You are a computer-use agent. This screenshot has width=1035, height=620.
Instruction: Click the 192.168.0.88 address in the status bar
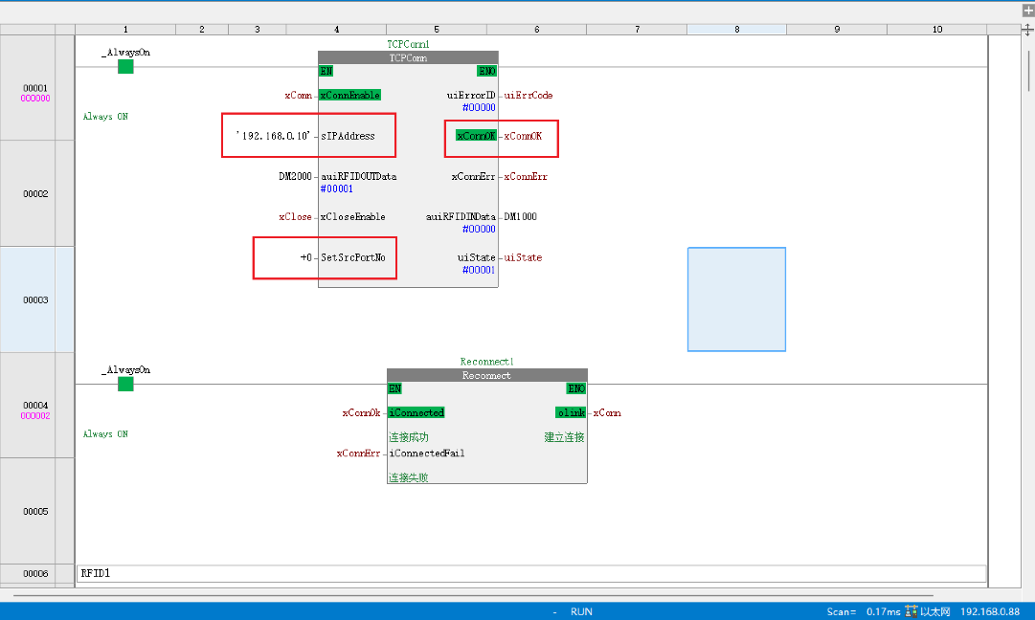[989, 611]
